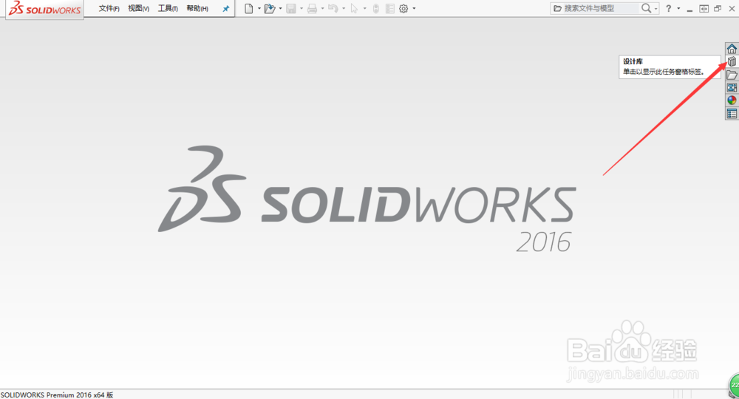
Task: Click the search folder scope icon
Action: (x=557, y=8)
